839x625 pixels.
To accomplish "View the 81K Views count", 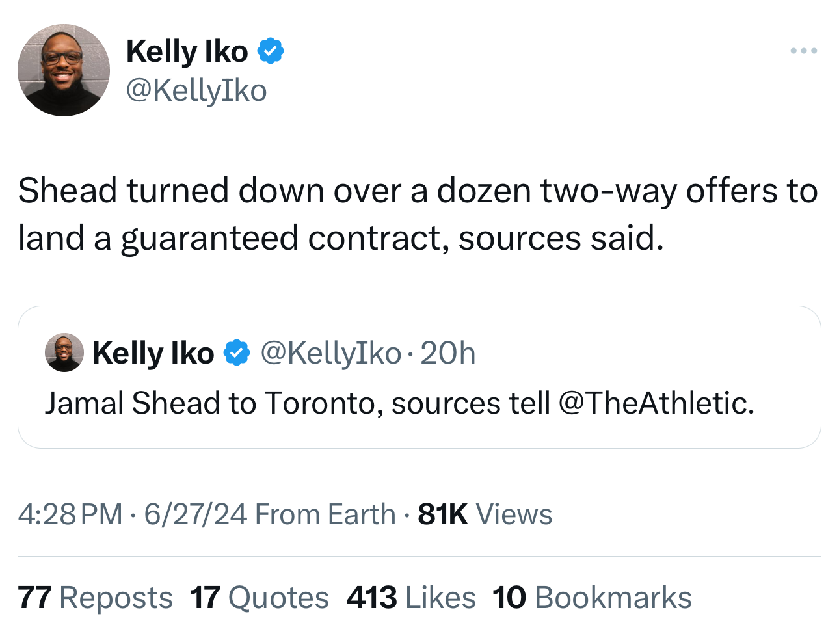I will [x=485, y=514].
